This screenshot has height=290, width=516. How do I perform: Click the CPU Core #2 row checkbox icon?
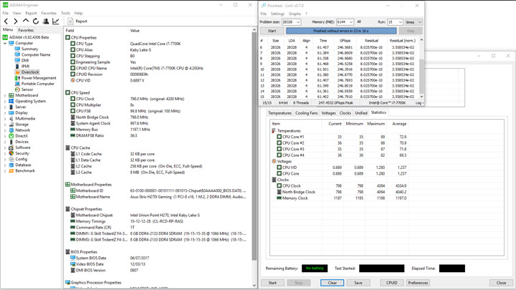(x=279, y=143)
